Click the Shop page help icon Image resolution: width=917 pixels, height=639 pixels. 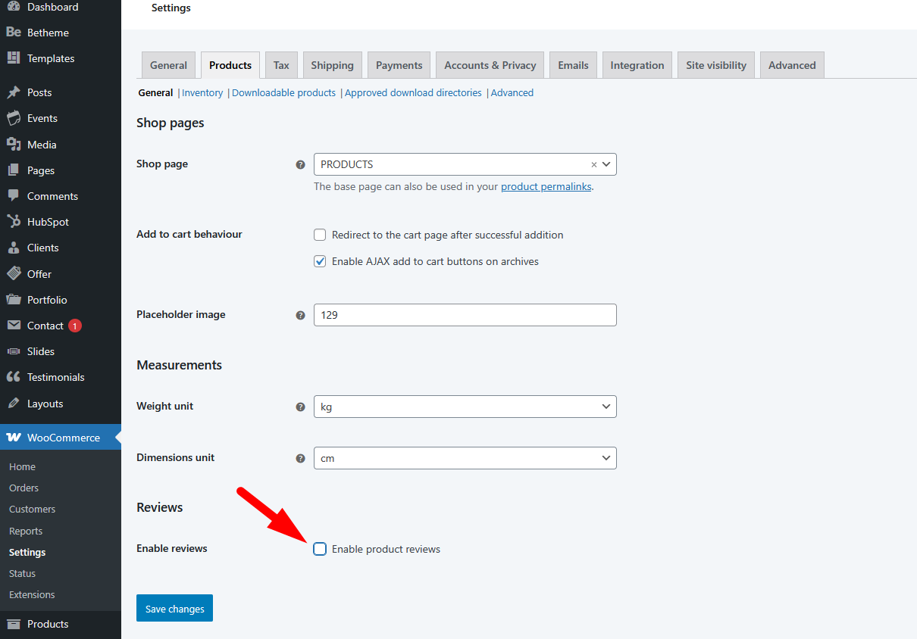(300, 164)
